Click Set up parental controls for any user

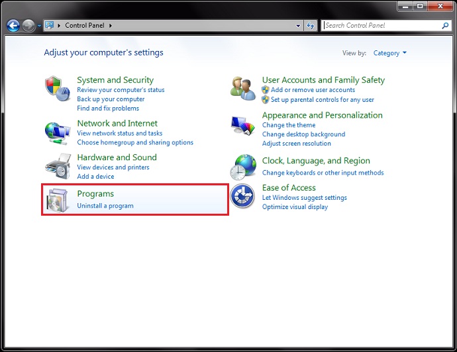(322, 99)
